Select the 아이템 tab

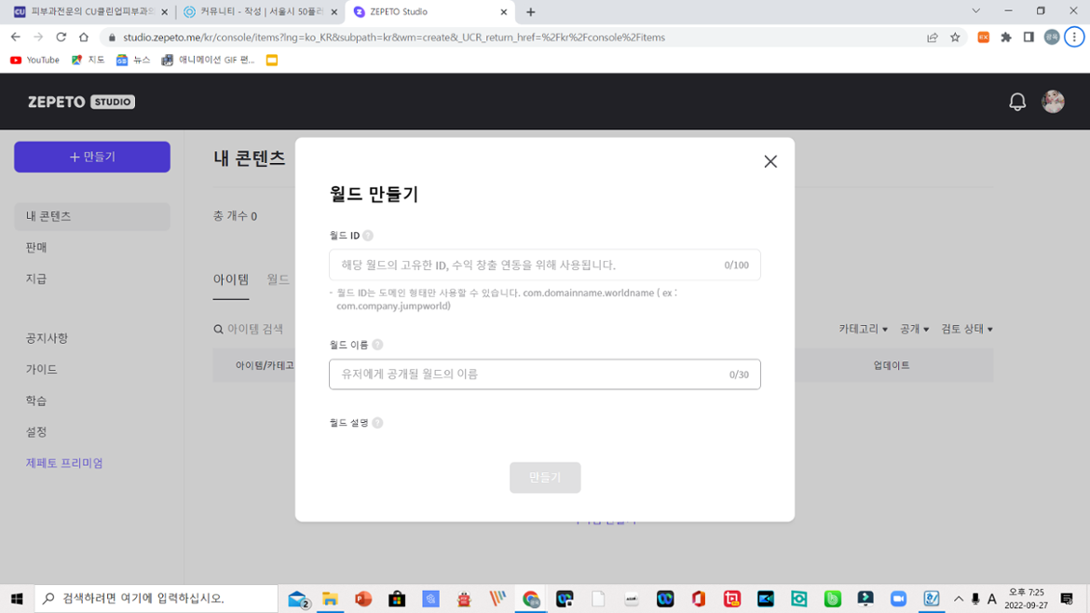[x=231, y=279]
